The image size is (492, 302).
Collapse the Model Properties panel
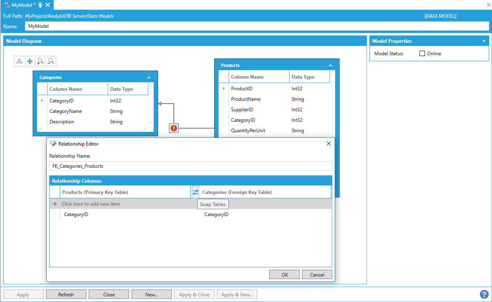tap(484, 41)
